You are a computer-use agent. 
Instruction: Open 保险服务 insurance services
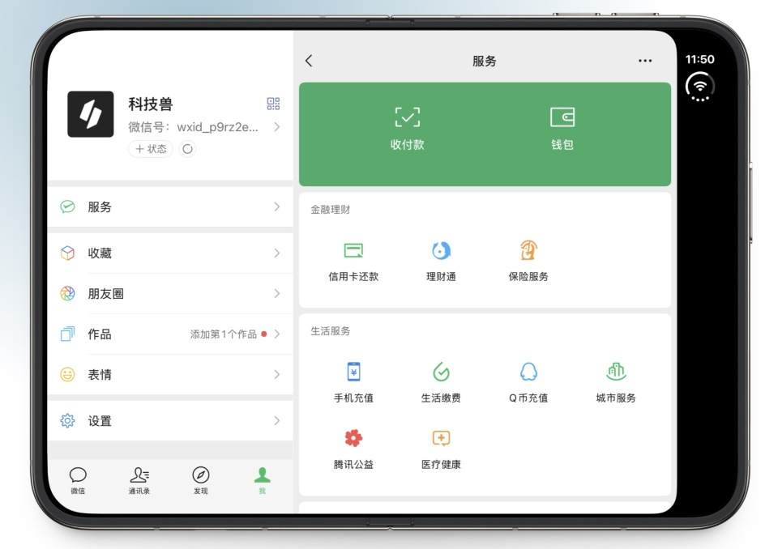point(528,262)
